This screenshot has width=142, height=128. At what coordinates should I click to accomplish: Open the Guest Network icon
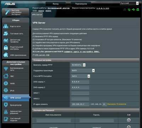[6, 33]
